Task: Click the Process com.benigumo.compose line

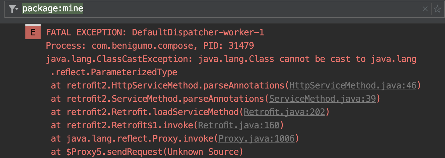Action: coord(150,46)
